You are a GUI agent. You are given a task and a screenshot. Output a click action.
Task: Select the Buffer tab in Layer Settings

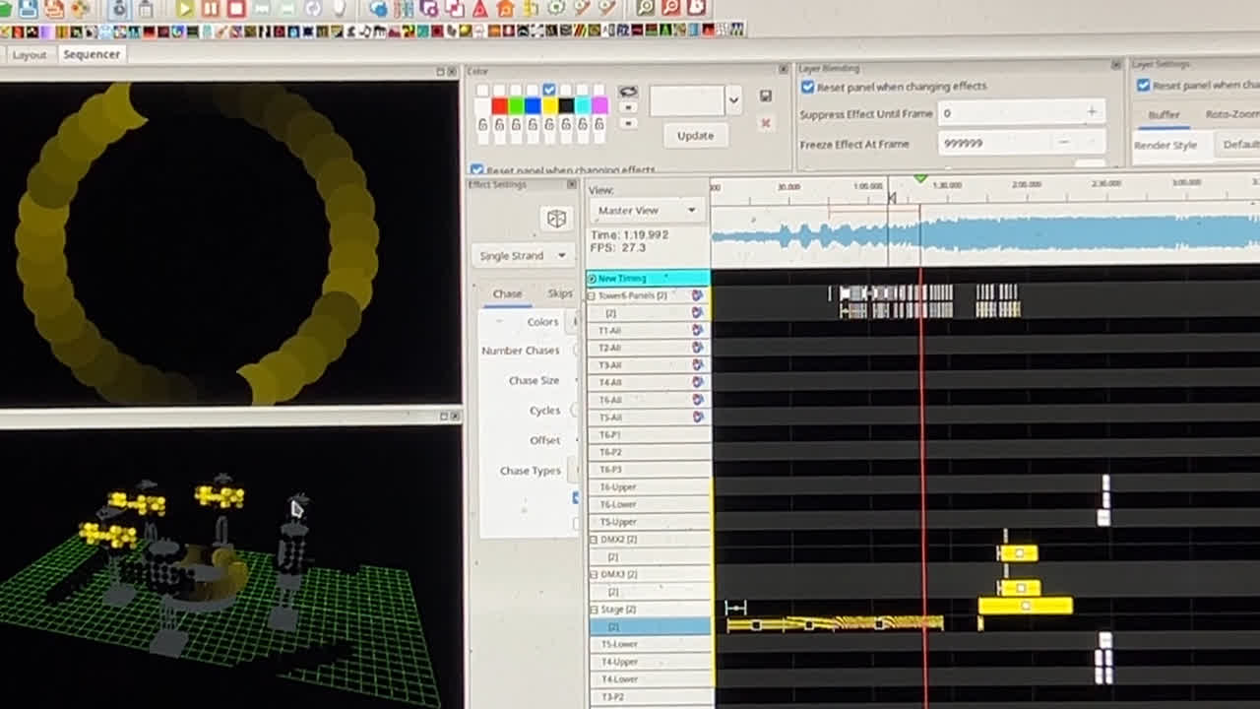(1164, 115)
